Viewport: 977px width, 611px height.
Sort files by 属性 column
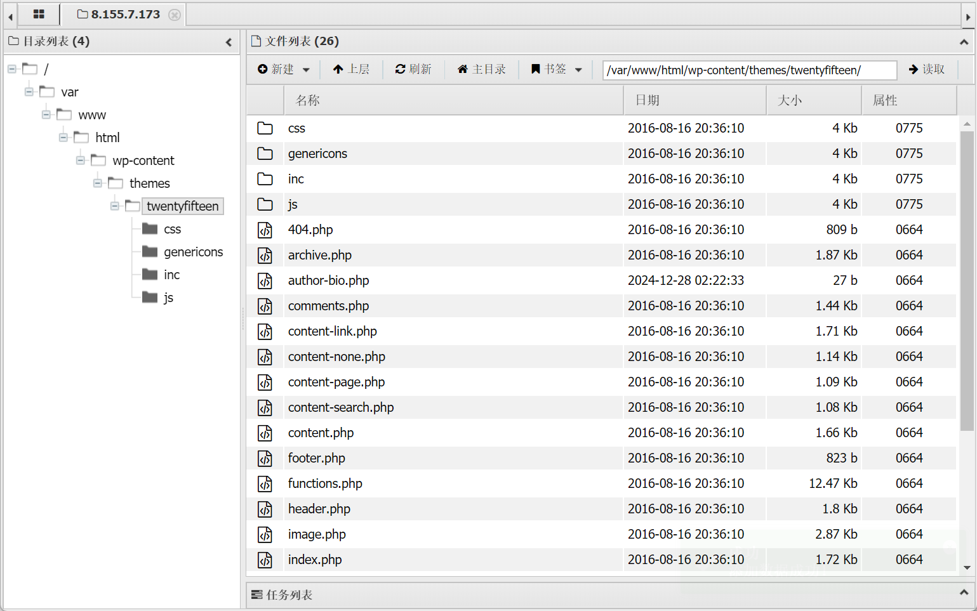909,100
